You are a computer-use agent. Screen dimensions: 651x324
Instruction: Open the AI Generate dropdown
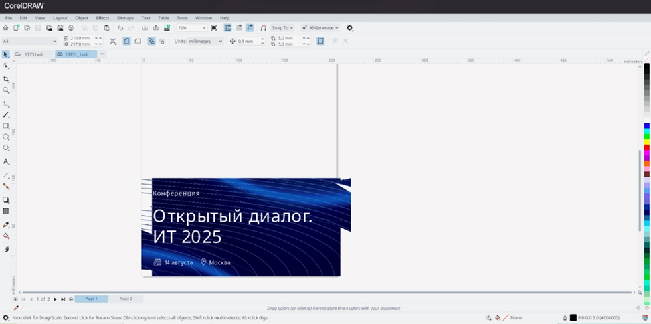pyautogui.click(x=320, y=28)
